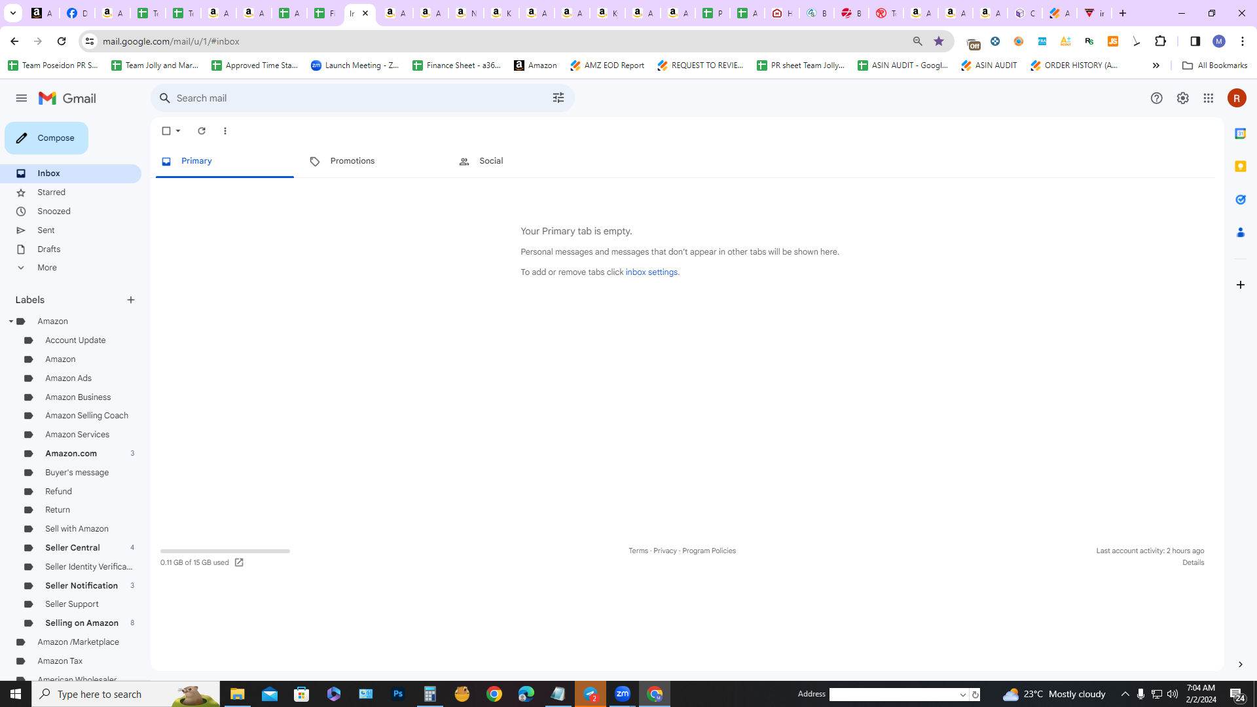
Task: Get add-ons with the plus icon
Action: click(x=1240, y=285)
